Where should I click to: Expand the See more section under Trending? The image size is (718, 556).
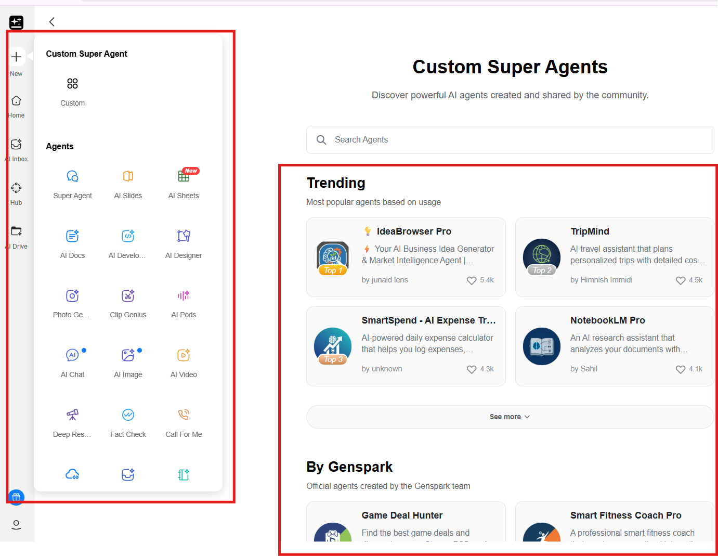pyautogui.click(x=510, y=417)
